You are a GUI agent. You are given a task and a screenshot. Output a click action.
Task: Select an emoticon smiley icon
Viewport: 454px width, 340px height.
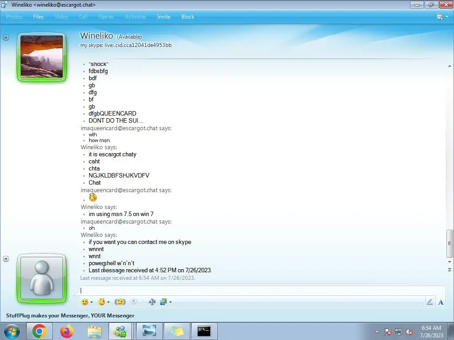pos(85,302)
